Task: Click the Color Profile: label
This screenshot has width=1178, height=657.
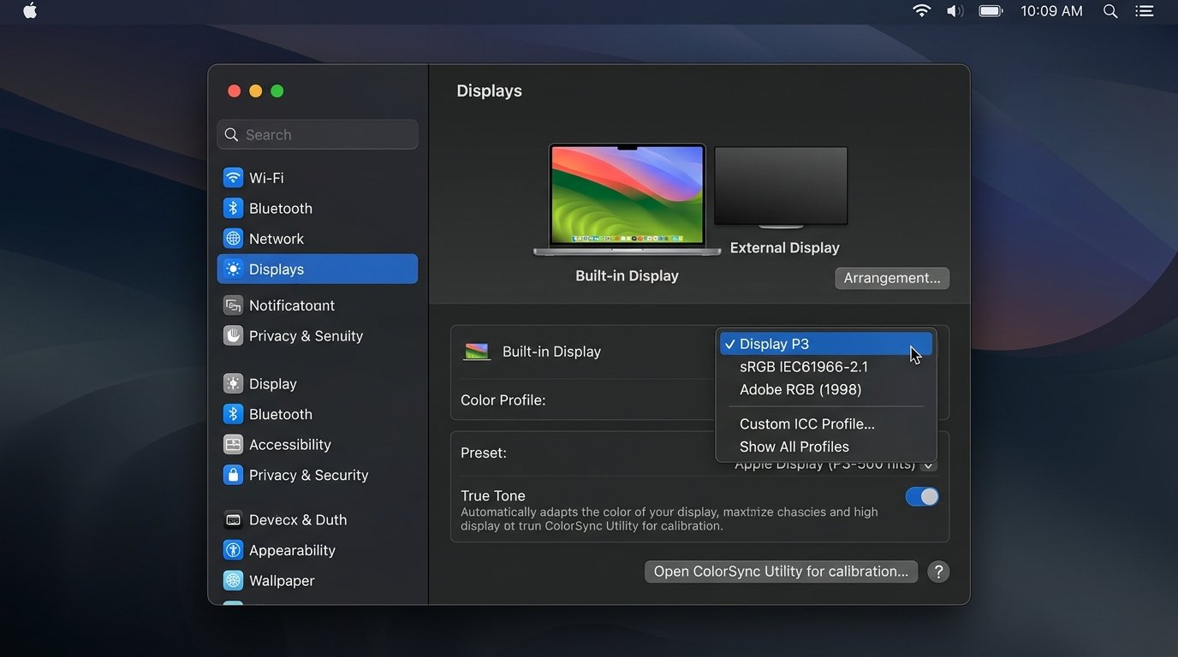Action: 503,400
